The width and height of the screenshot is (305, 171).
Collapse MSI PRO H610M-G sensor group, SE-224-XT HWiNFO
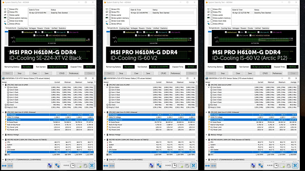click(x=3, y=140)
